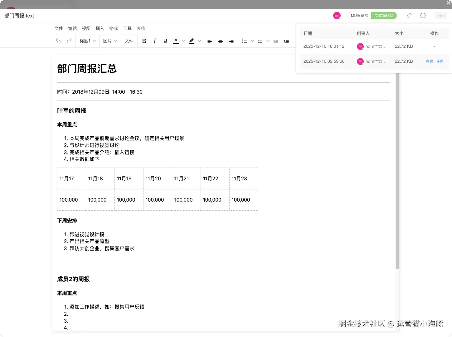
Task: Open the 工具 menu
Action: click(x=127, y=28)
